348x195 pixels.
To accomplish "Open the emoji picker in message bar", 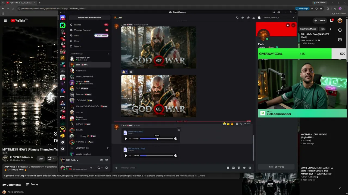I will (244, 168).
